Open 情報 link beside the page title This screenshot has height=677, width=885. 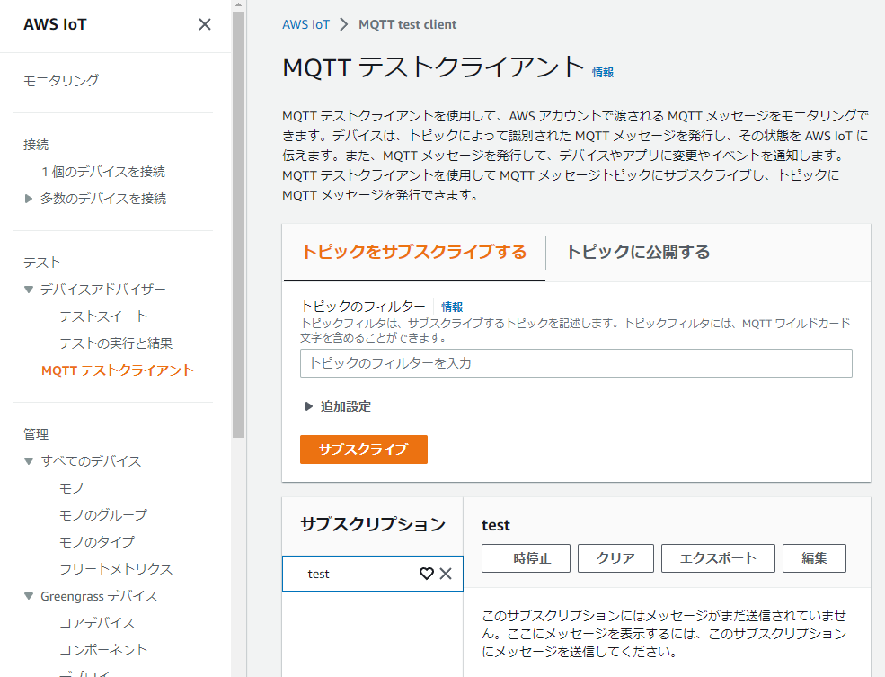pyautogui.click(x=603, y=72)
